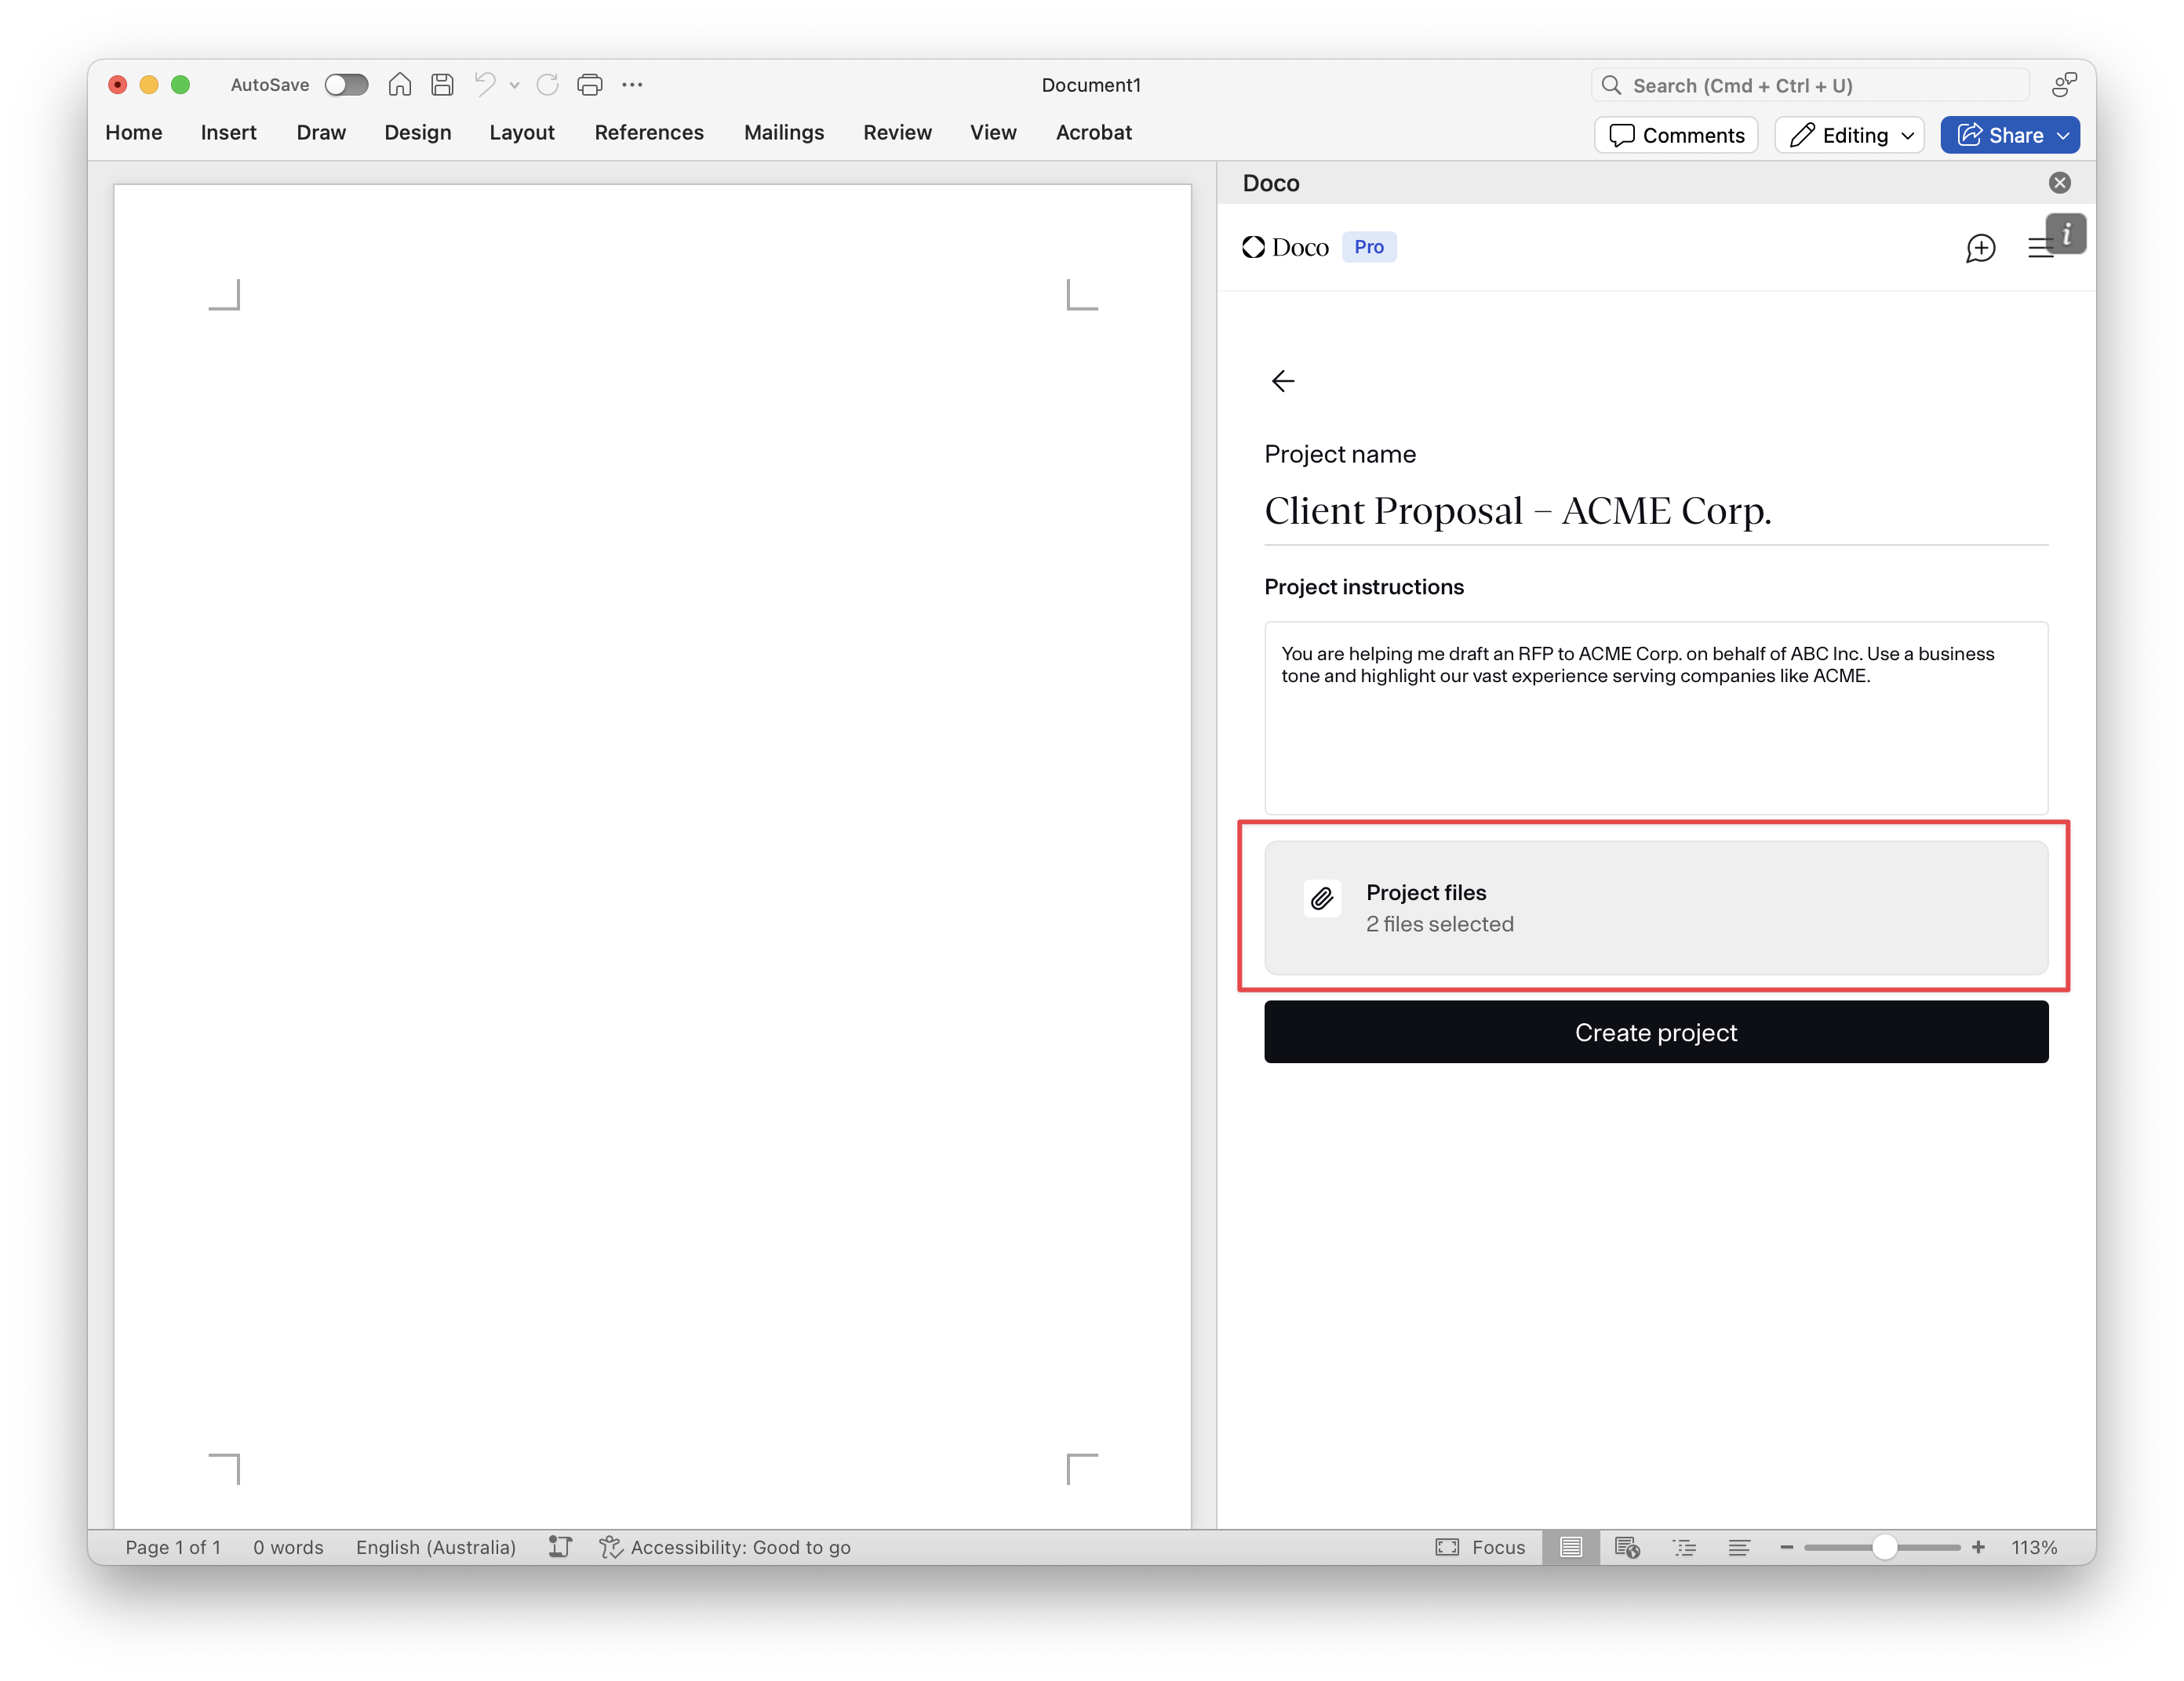
Task: Switch to the References ribbon tab
Action: (x=649, y=132)
